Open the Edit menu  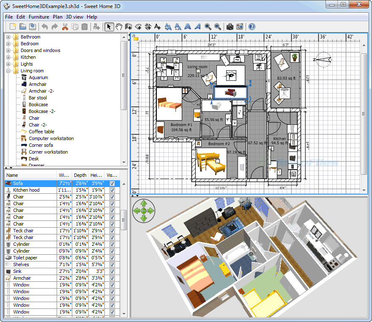point(21,17)
